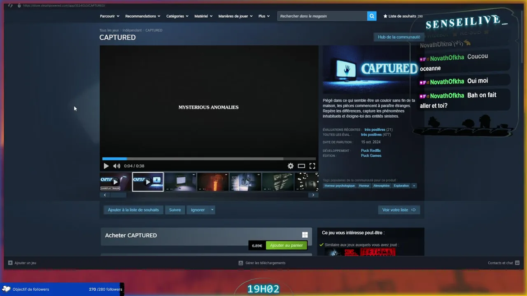527x296 pixels.
Task: Click the browser URL address text
Action: [64, 5]
